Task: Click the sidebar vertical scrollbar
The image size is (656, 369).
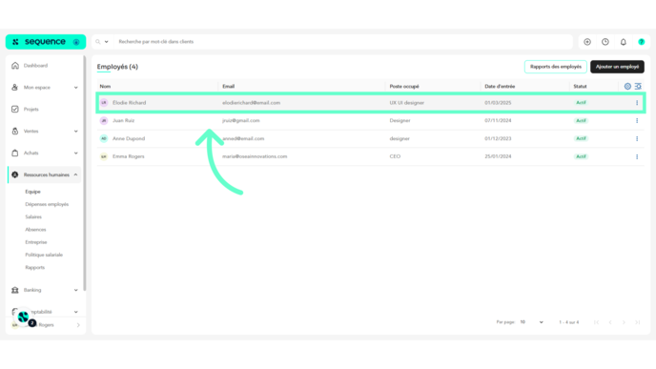Action: pyautogui.click(x=85, y=174)
